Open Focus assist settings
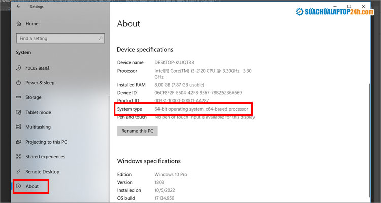 coord(38,68)
